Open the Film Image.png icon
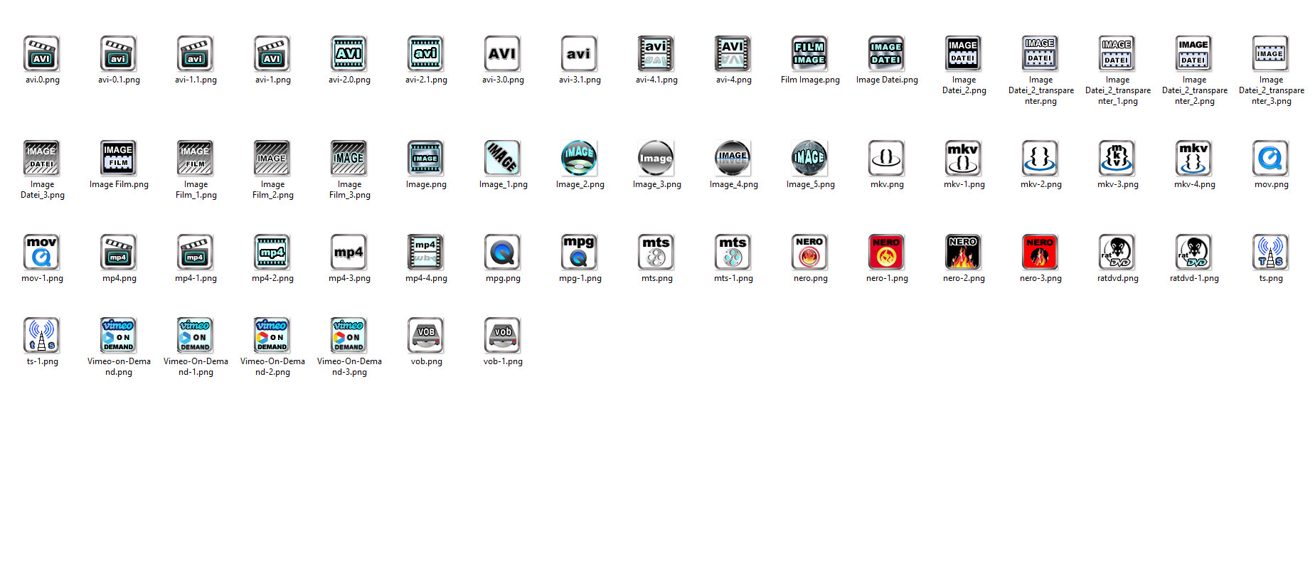1315x569 pixels. [x=810, y=53]
